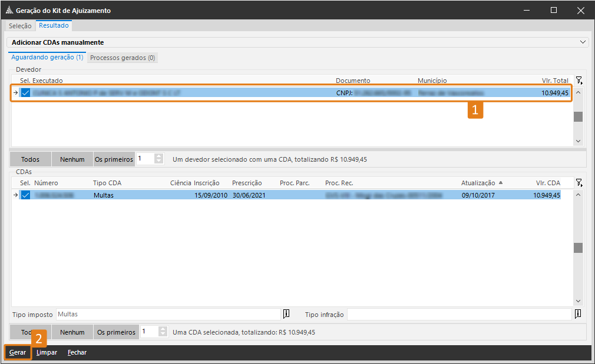Click Todos button under Devedor list
Viewport: 595px width, 364px height.
click(x=31, y=159)
